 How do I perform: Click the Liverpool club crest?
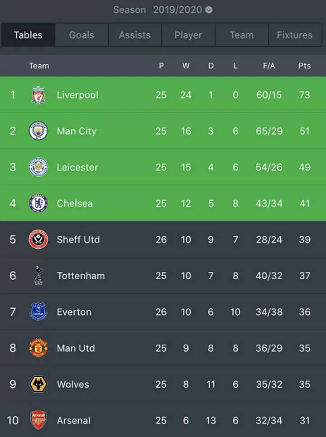[x=38, y=95]
